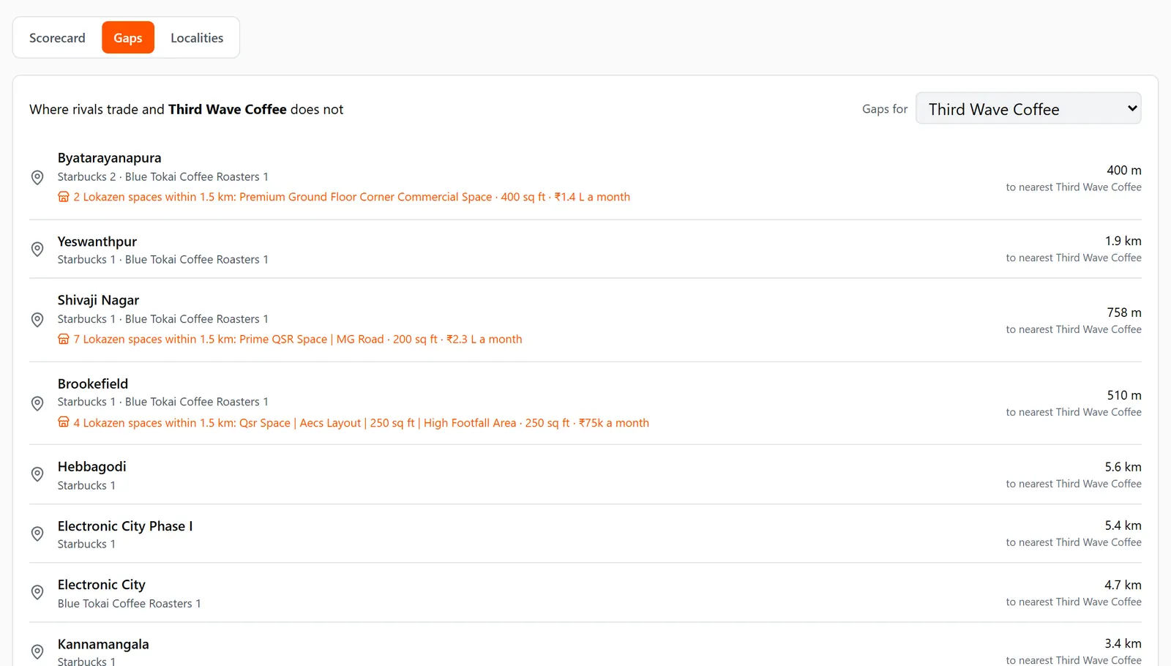Click the storefront icon in Byatarayanapura's Lokazen line

[64, 197]
